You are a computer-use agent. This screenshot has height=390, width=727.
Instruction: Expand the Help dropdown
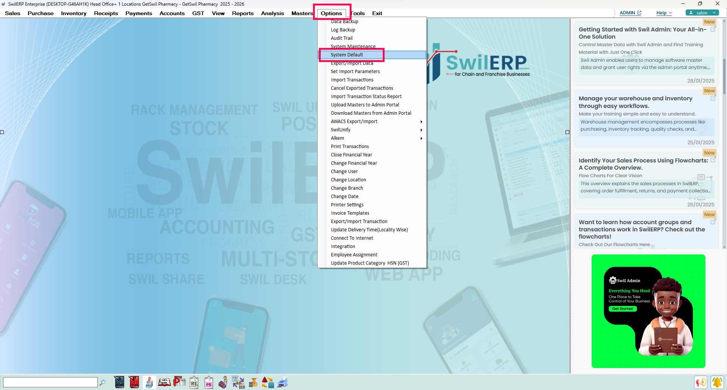coord(664,13)
